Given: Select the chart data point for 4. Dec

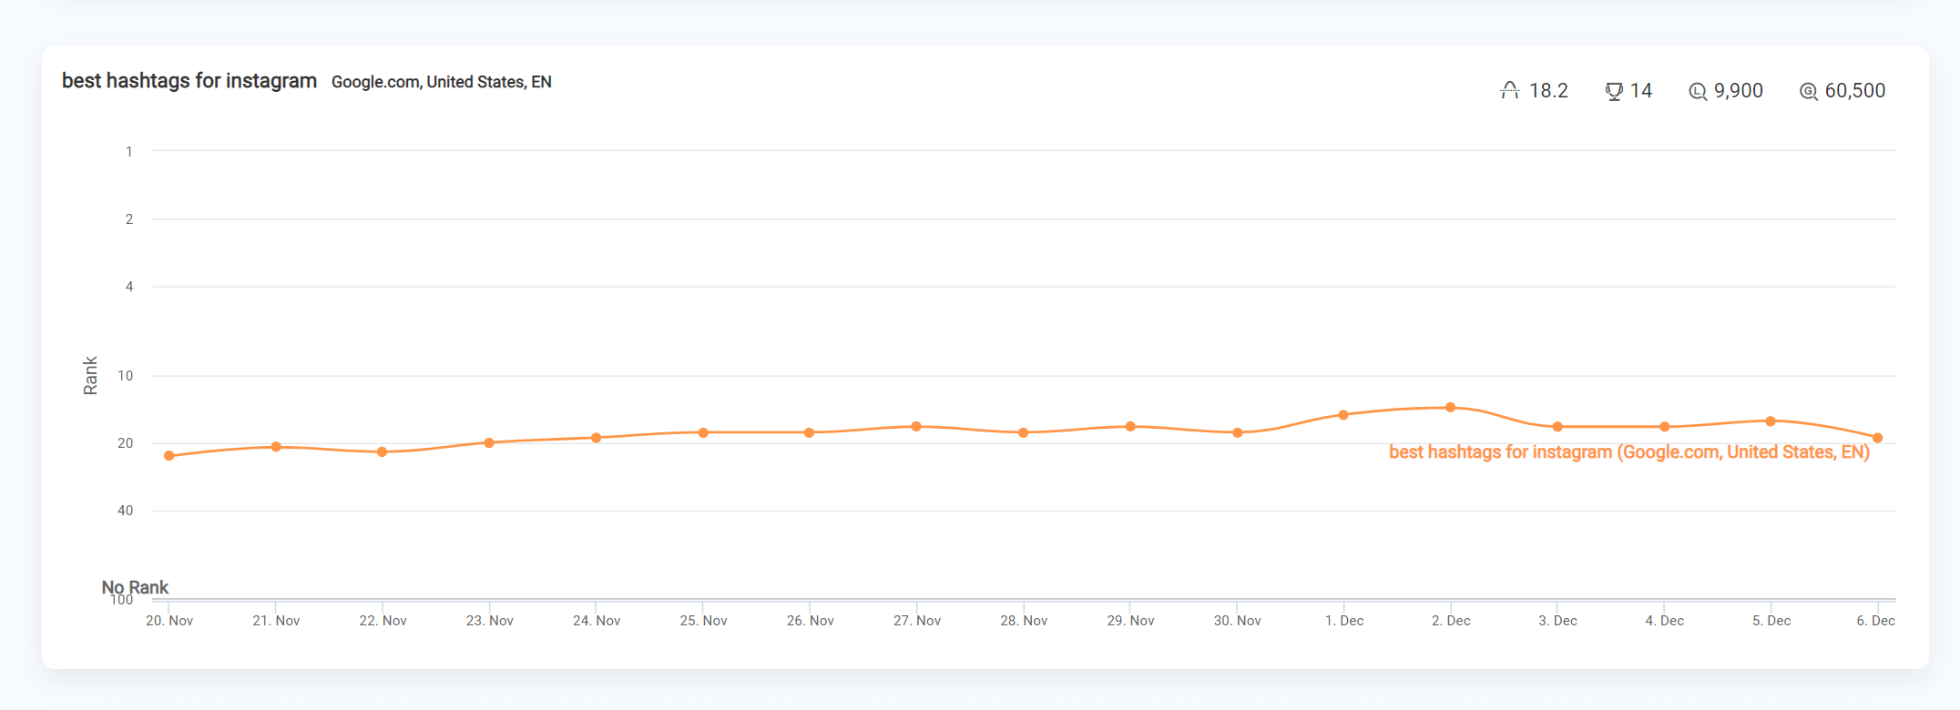Looking at the screenshot, I should click(x=1664, y=427).
